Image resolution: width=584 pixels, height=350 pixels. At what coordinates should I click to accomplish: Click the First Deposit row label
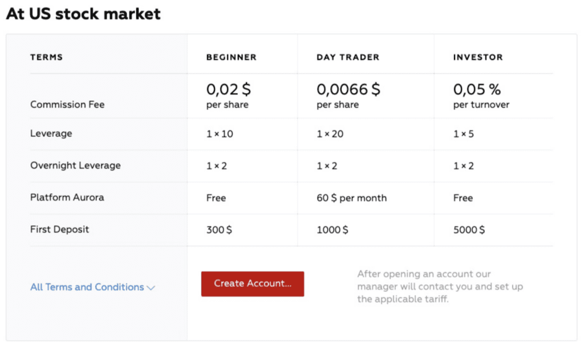pos(60,230)
